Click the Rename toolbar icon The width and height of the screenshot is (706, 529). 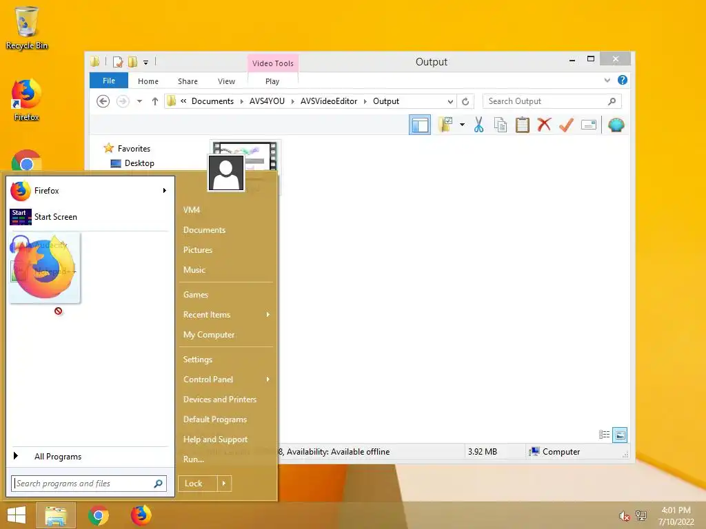[x=589, y=125]
